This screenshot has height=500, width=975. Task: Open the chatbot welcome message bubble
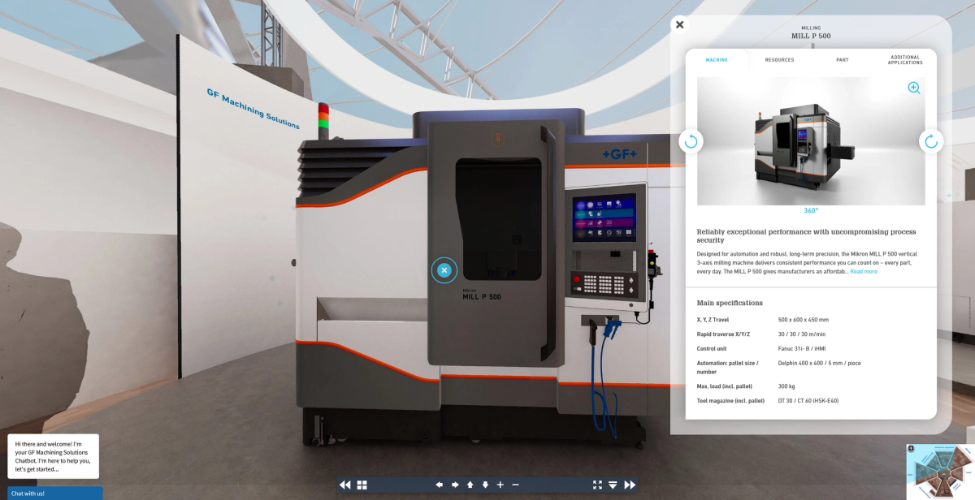point(53,456)
